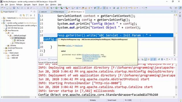Open the Run button dropdown arrow

pos(59,8)
